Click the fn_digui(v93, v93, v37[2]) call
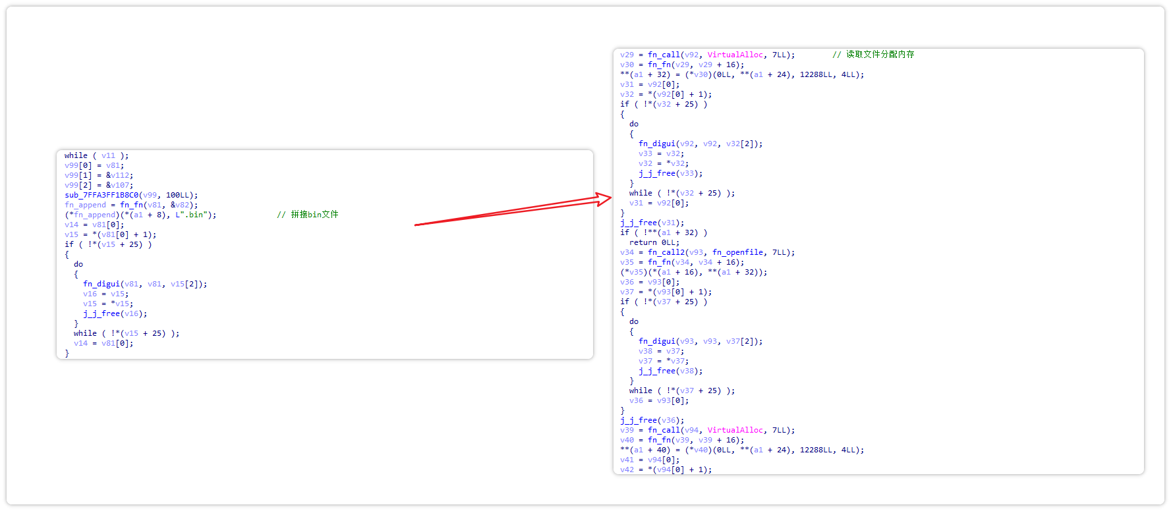Screen dimensions: 1171x511 [700, 341]
